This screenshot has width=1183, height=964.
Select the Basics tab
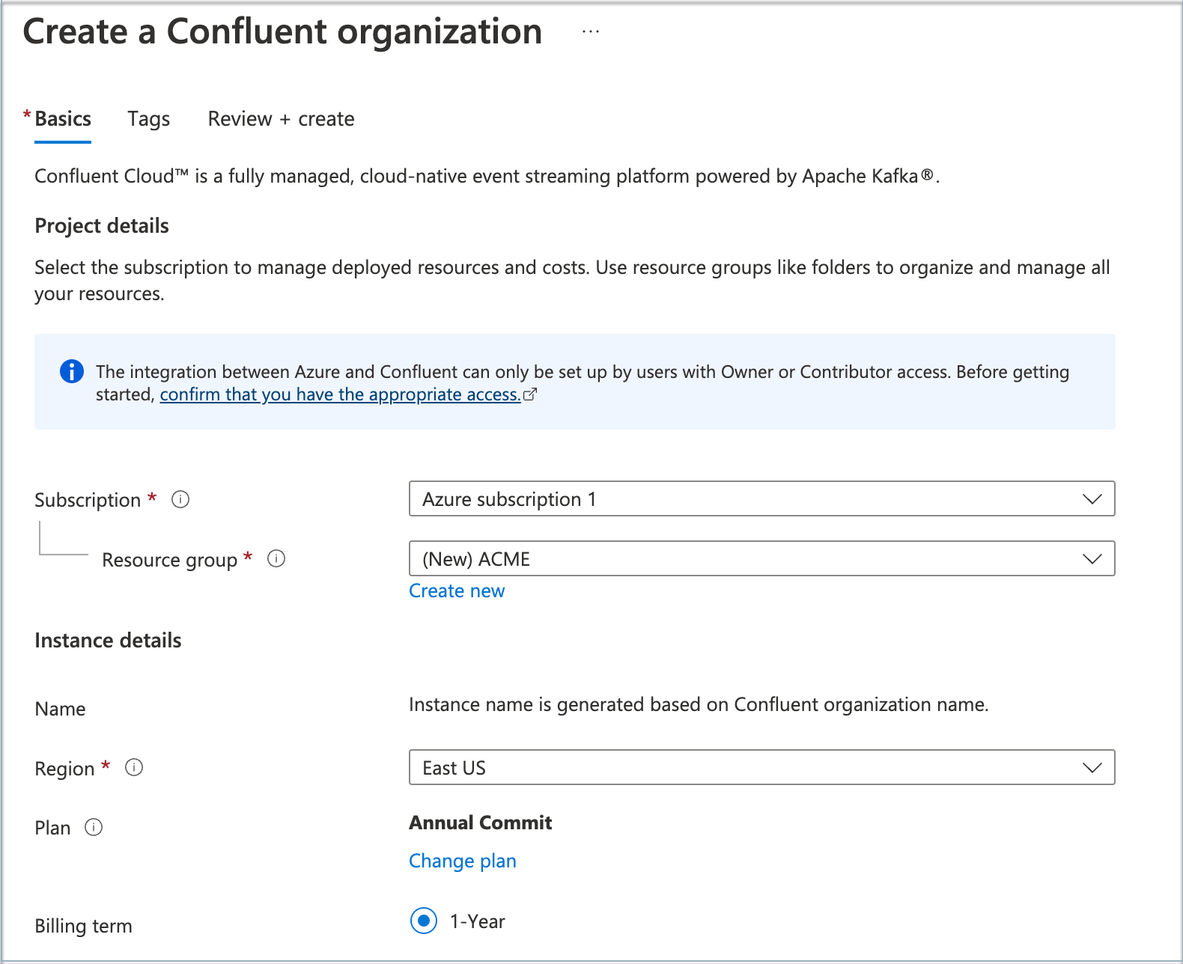click(63, 119)
